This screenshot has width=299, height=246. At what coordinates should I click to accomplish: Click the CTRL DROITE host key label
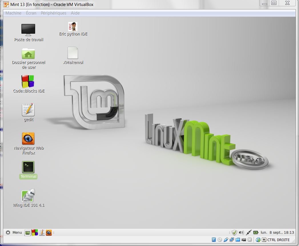pyautogui.click(x=278, y=240)
